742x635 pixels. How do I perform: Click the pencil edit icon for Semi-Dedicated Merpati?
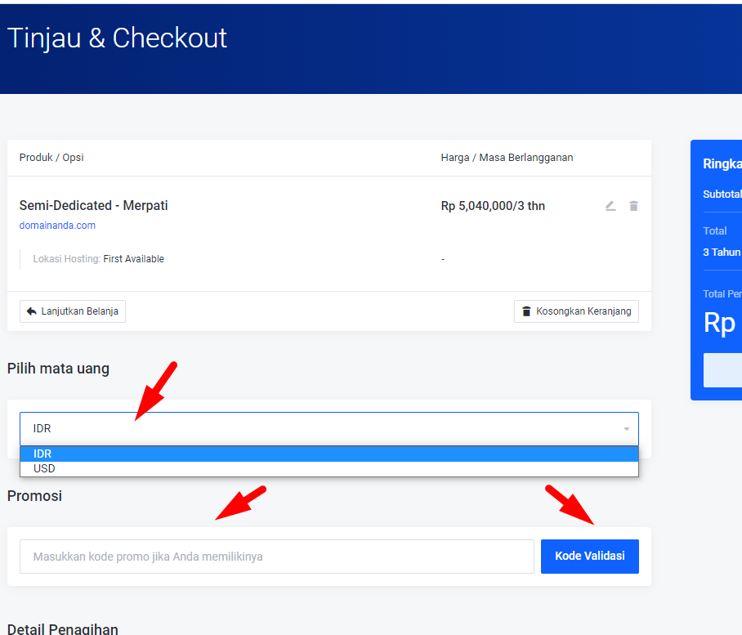(x=610, y=206)
